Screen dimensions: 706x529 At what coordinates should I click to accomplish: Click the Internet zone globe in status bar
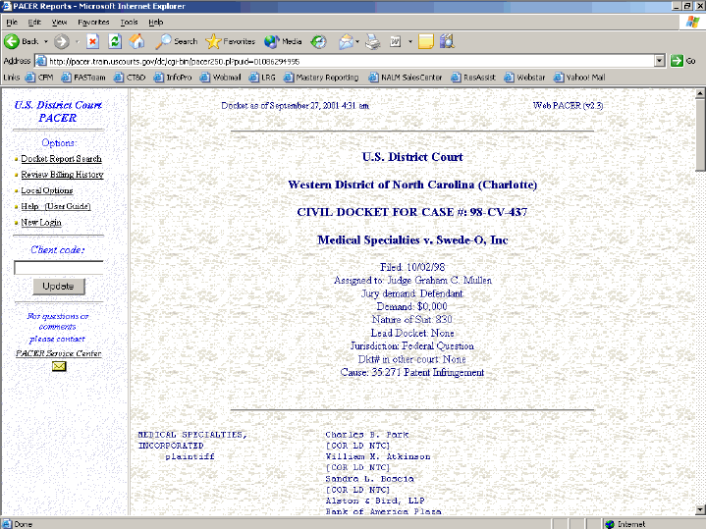[610, 524]
